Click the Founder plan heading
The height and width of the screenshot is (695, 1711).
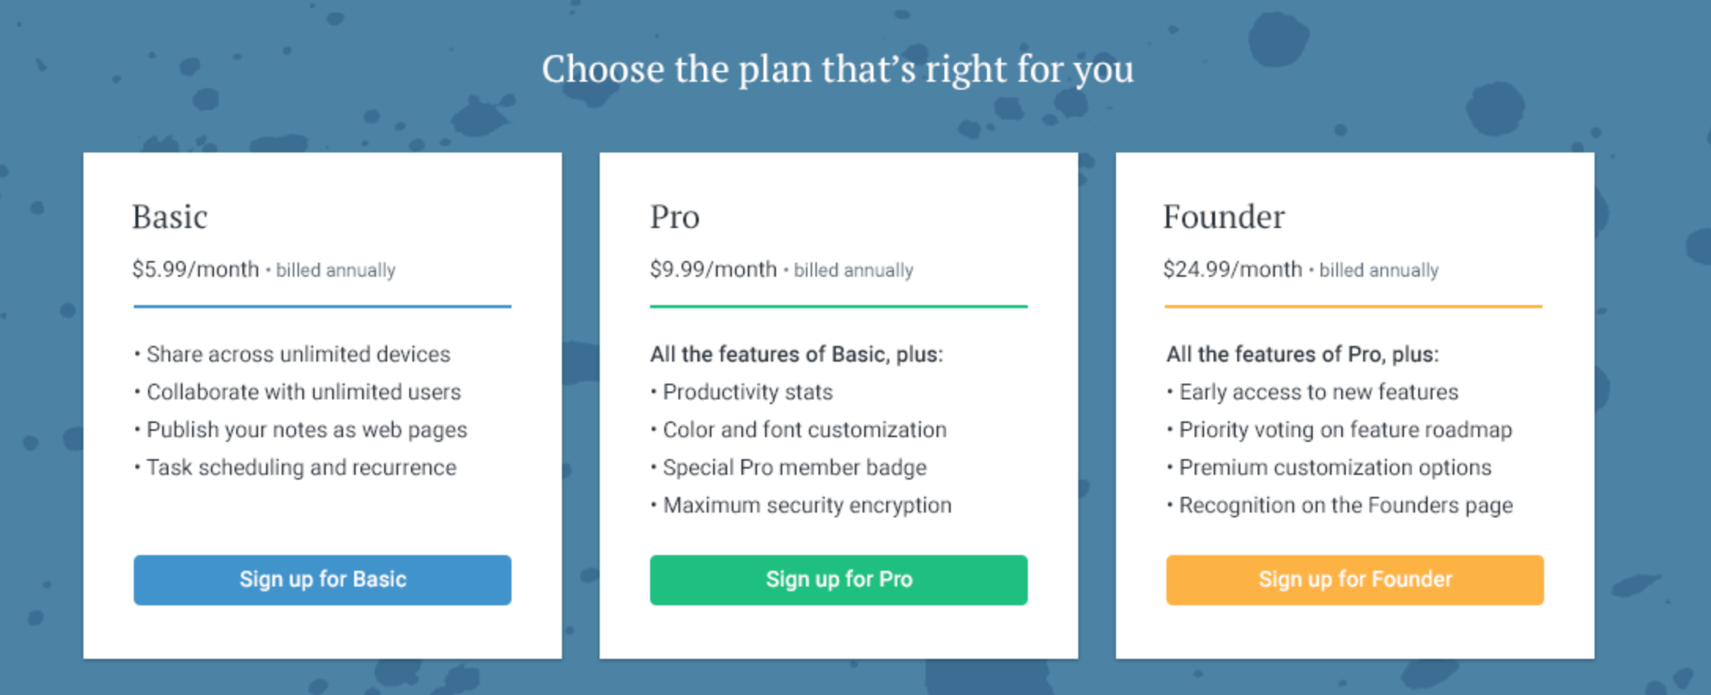point(1224,217)
